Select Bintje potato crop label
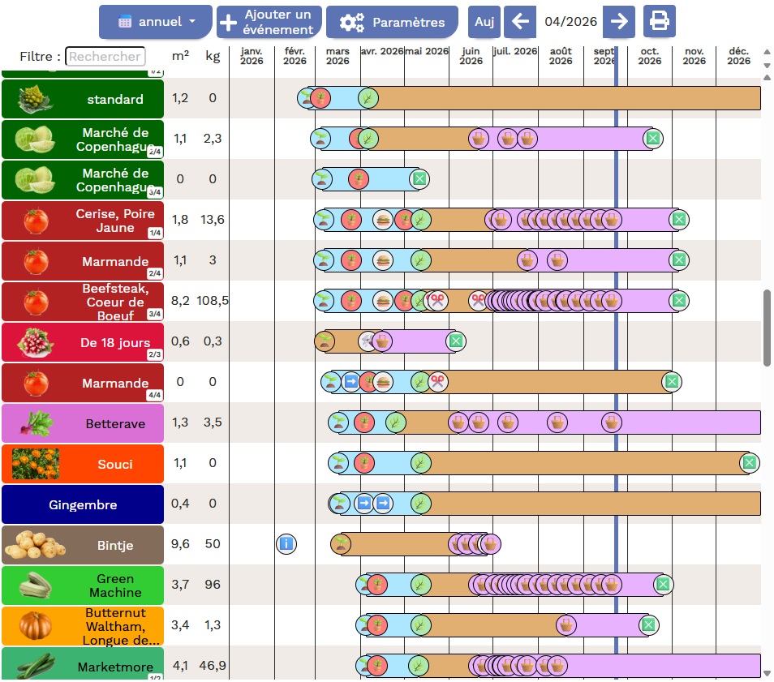Screen dimensions: 774x682 83,545
